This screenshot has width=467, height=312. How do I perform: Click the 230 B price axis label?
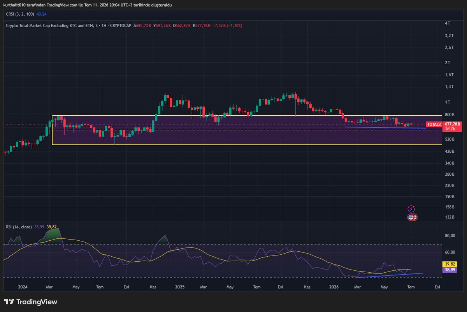[450, 185]
